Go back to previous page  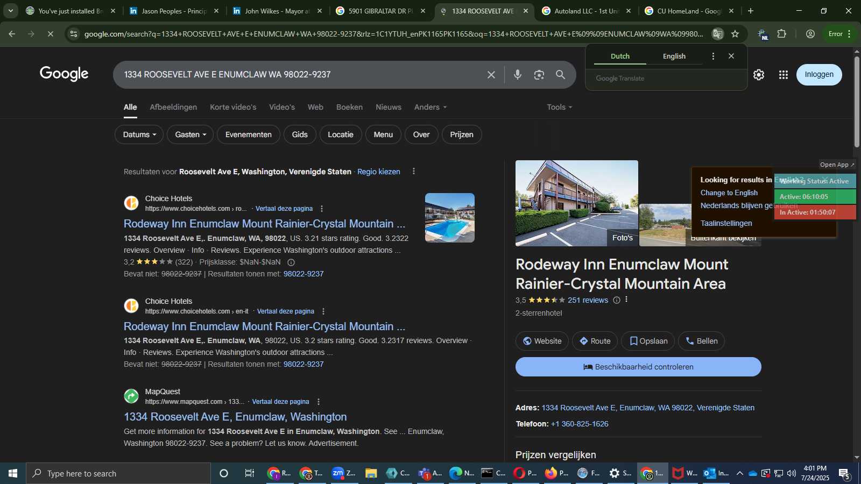(x=12, y=34)
